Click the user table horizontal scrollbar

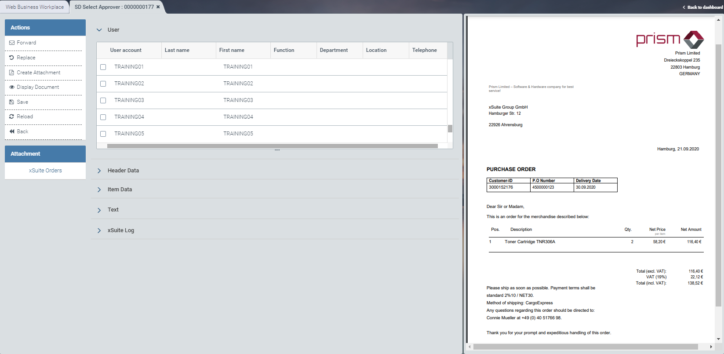click(x=273, y=146)
